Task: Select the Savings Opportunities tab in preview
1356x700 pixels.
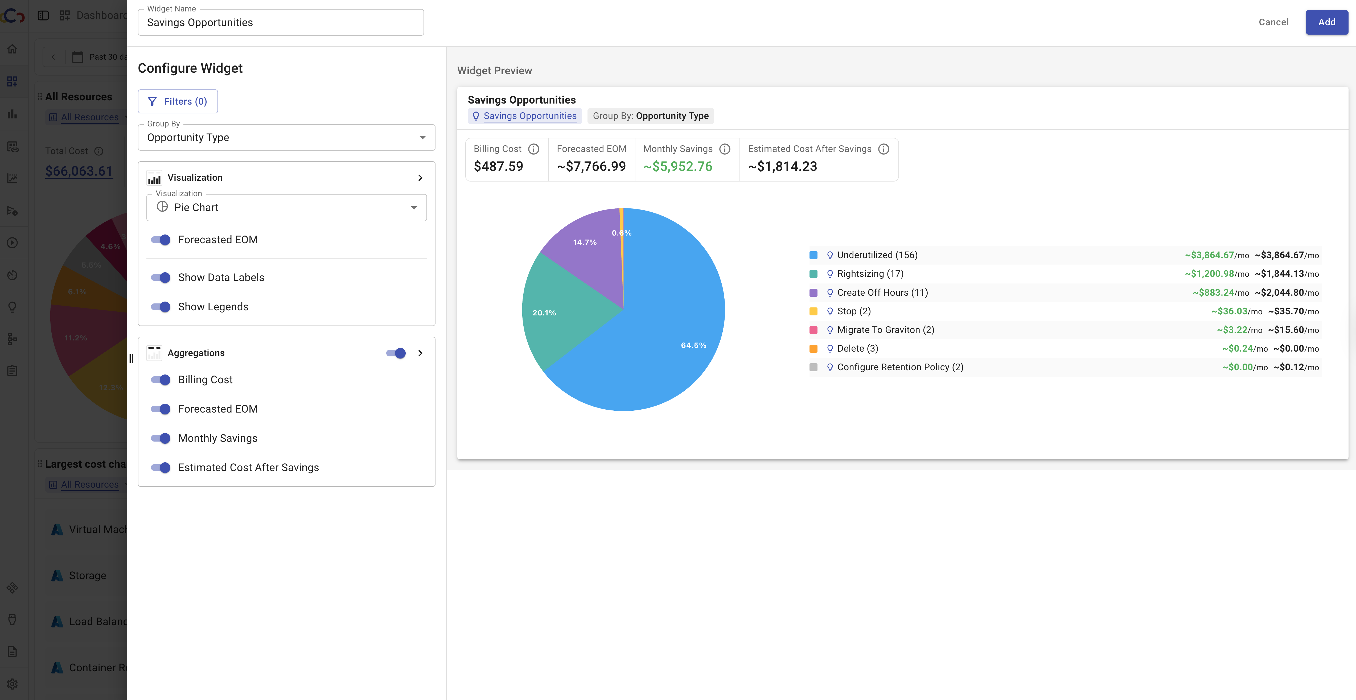Action: pyautogui.click(x=529, y=116)
